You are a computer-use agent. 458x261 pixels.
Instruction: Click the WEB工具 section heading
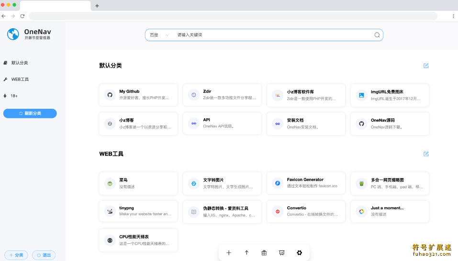pyautogui.click(x=112, y=154)
